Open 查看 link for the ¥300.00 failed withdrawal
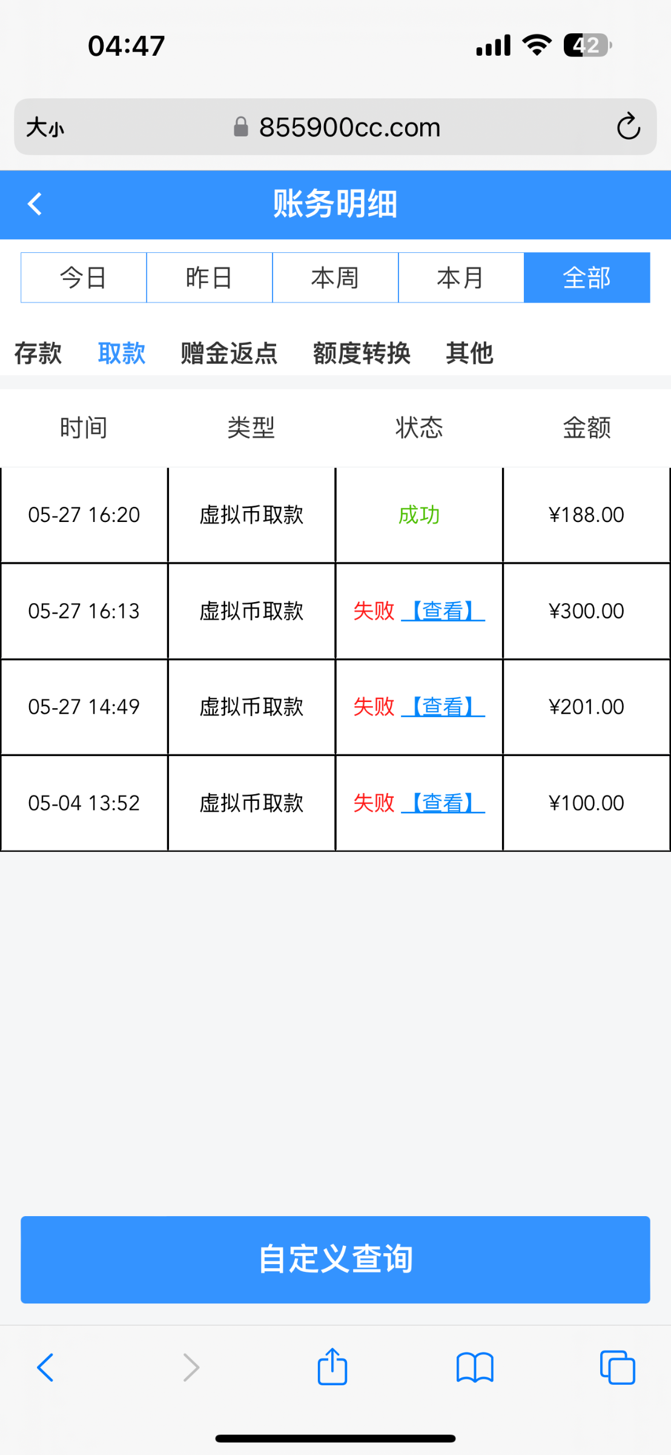The width and height of the screenshot is (671, 1455). 443,610
